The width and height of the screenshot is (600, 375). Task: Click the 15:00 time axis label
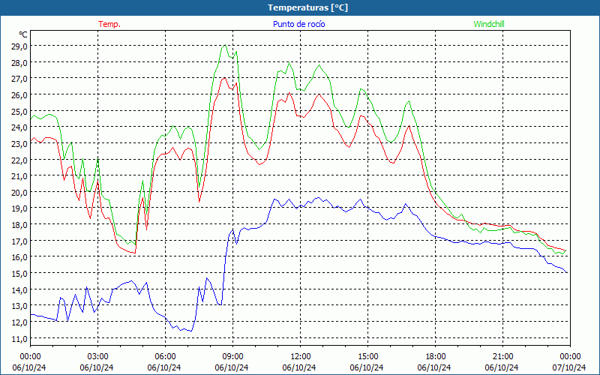pyautogui.click(x=367, y=357)
